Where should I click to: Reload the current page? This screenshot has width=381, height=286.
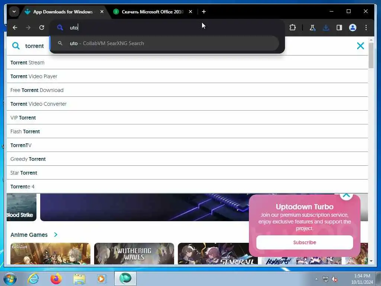[42, 28]
